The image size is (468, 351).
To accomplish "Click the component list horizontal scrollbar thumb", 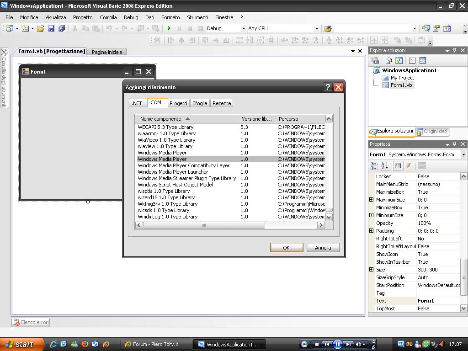I will [x=204, y=225].
